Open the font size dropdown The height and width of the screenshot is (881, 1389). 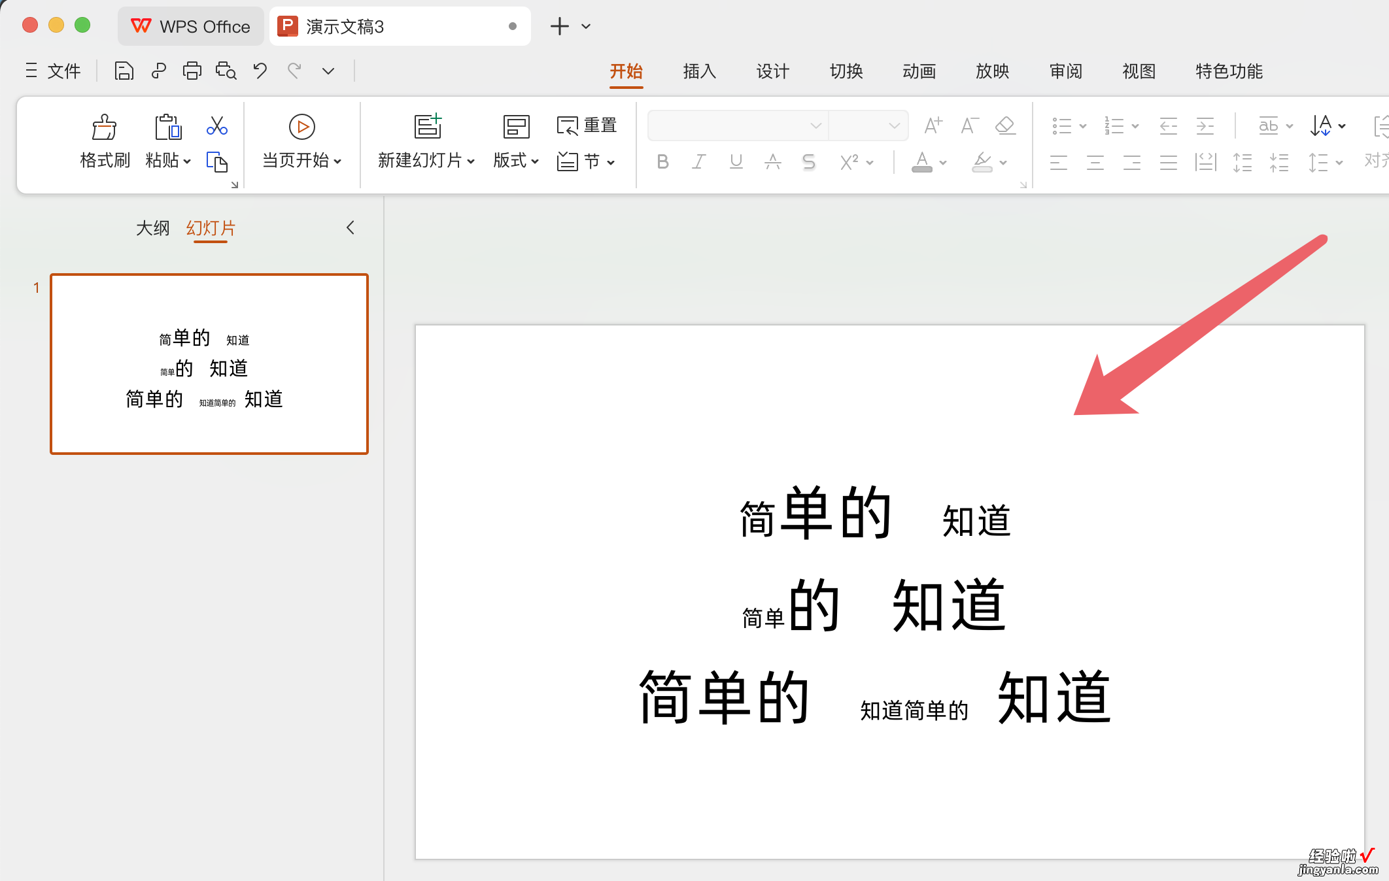click(x=894, y=125)
